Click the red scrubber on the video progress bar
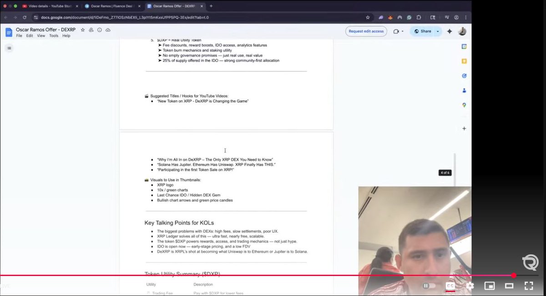546x296 pixels. click(x=514, y=275)
